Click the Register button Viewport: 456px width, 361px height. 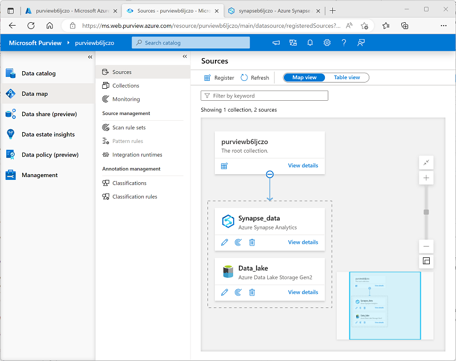pyautogui.click(x=219, y=78)
